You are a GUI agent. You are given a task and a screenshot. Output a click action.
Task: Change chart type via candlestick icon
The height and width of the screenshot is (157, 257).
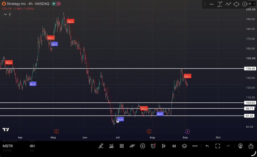(x=163, y=146)
